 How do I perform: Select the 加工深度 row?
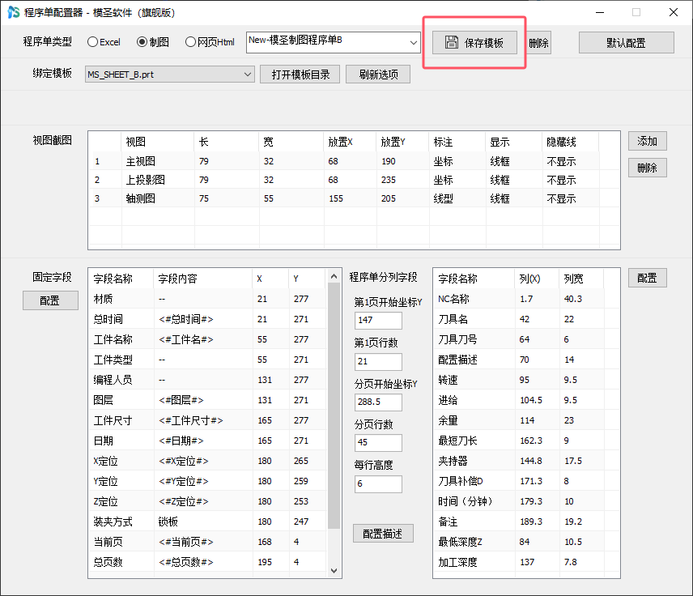[525, 562]
